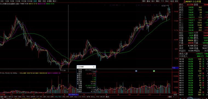Click the 标记 mark button
208x99 pixels.
[167, 1]
